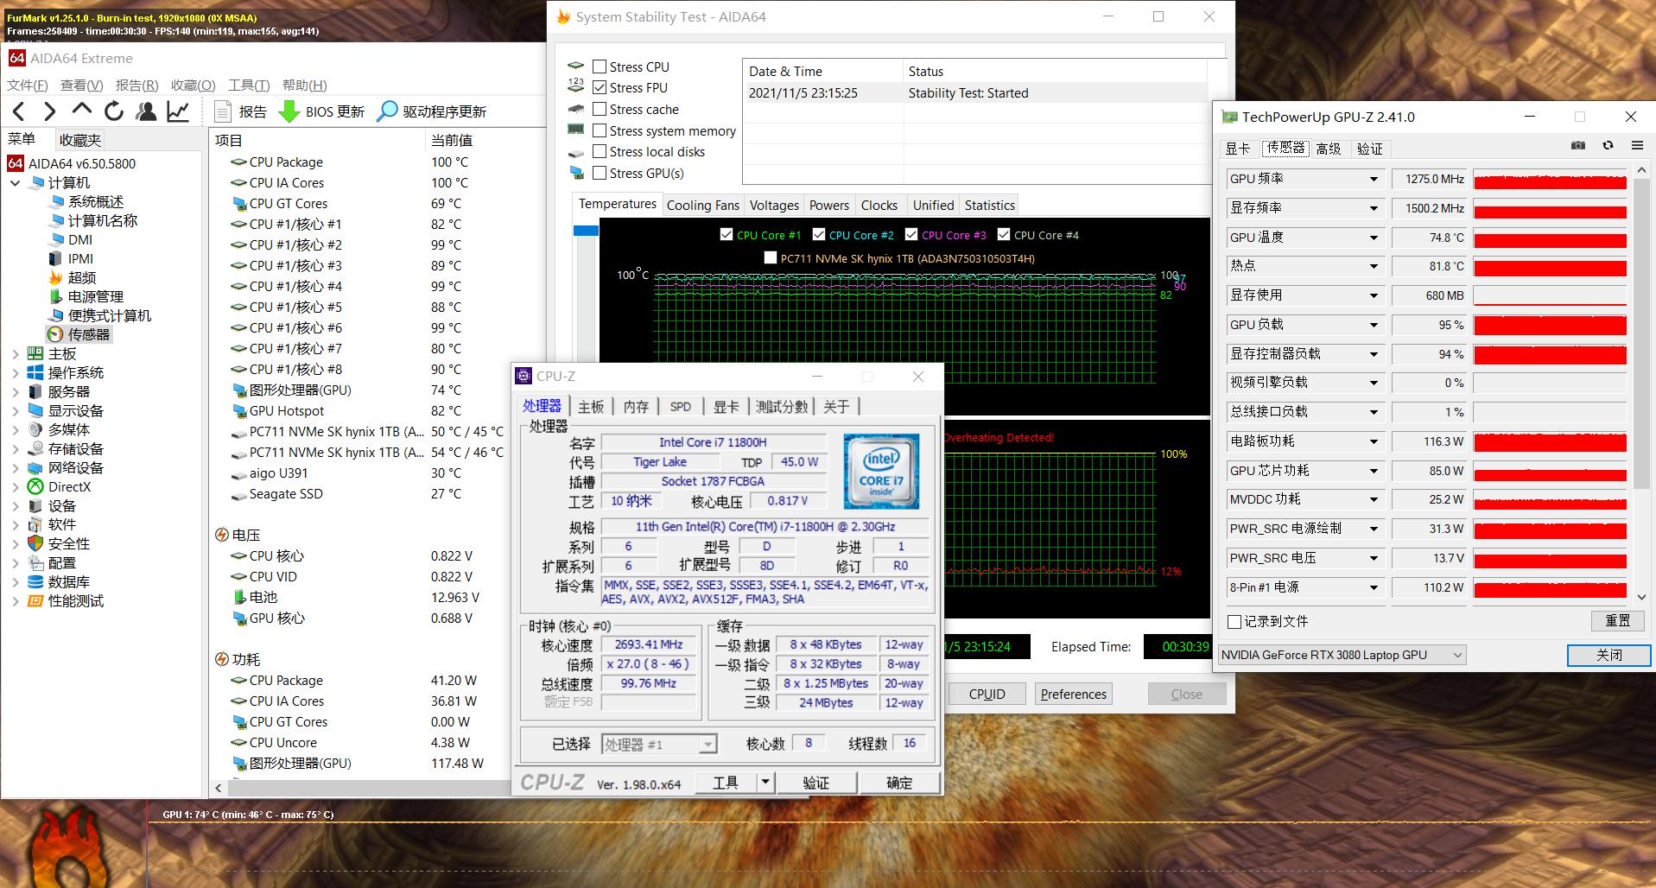The image size is (1656, 888).
Task: Click 确定 button in CPU-Z
Action: tap(899, 783)
